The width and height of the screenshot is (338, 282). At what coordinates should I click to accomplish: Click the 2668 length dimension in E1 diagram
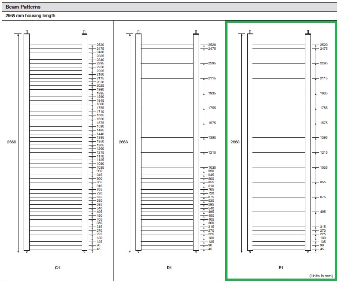pos(235,142)
